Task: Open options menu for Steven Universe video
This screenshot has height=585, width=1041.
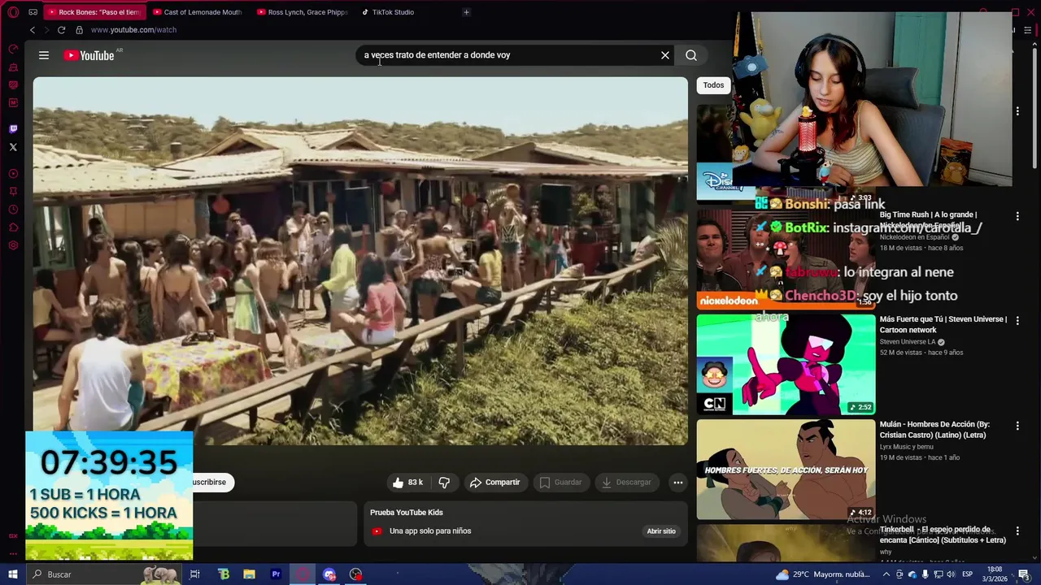Action: coord(1017,321)
